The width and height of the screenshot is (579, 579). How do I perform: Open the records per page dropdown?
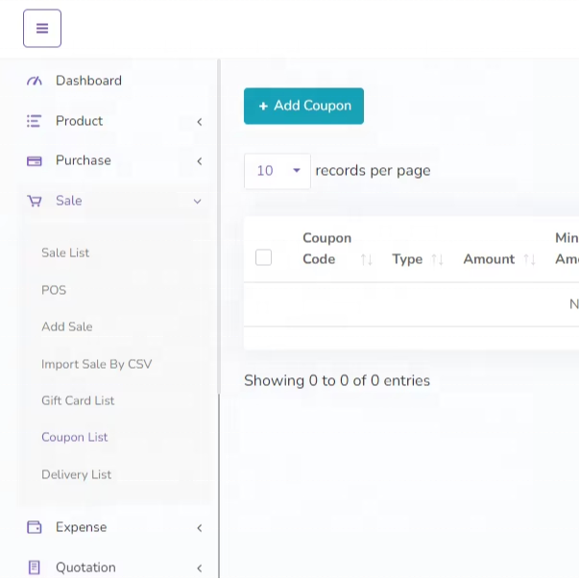[x=277, y=171]
